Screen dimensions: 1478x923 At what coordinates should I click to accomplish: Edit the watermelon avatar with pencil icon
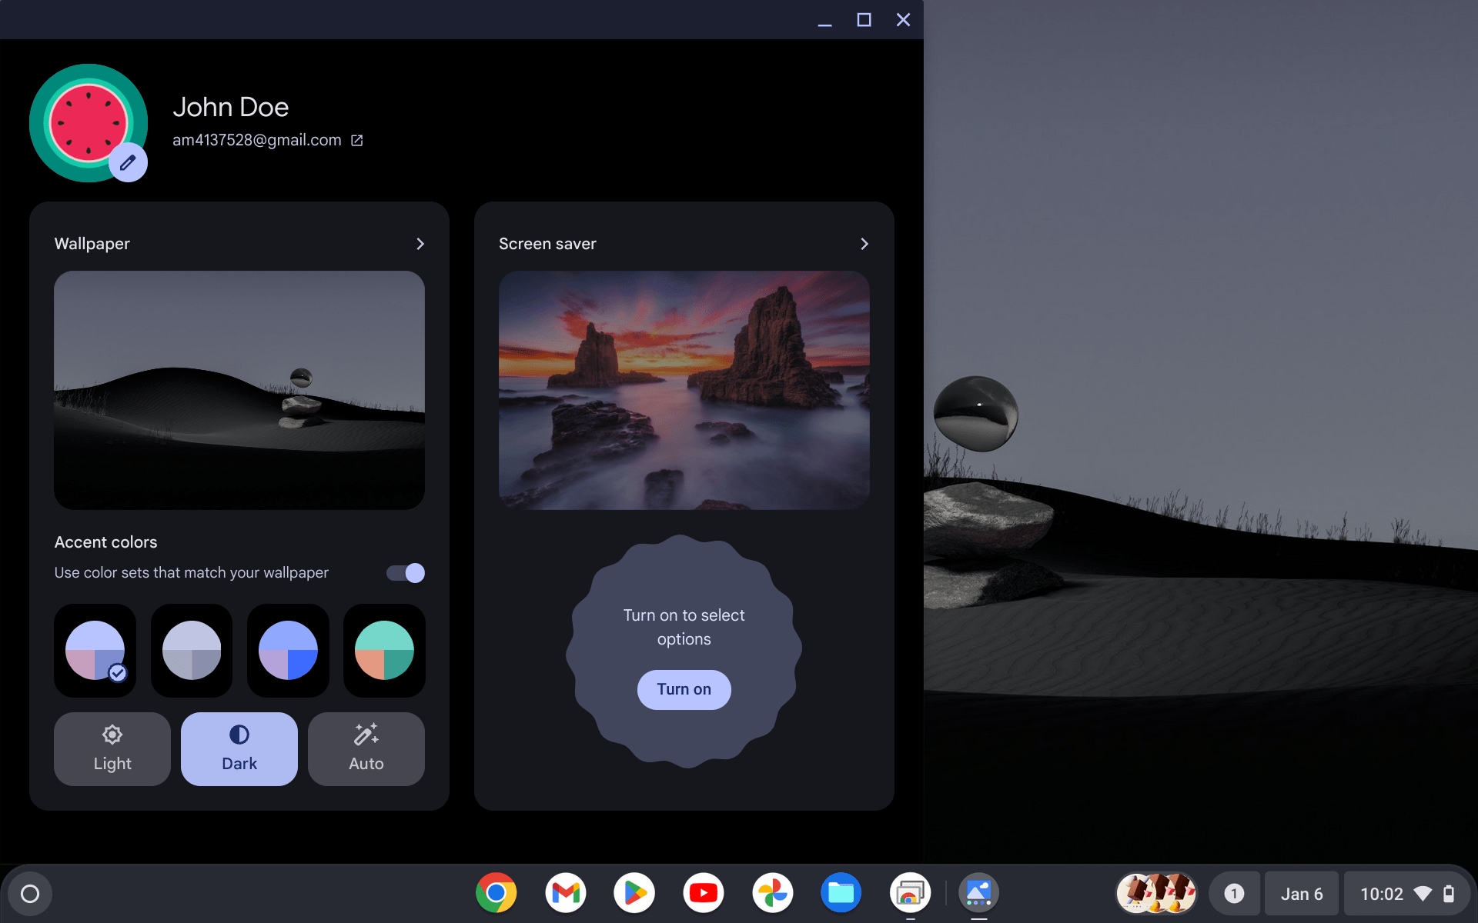tap(128, 162)
